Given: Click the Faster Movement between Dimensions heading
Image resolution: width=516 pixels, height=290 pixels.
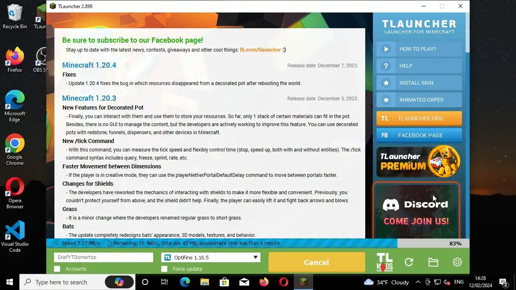Looking at the screenshot, I should [112, 166].
